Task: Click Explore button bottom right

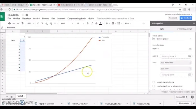Action: 192,97
